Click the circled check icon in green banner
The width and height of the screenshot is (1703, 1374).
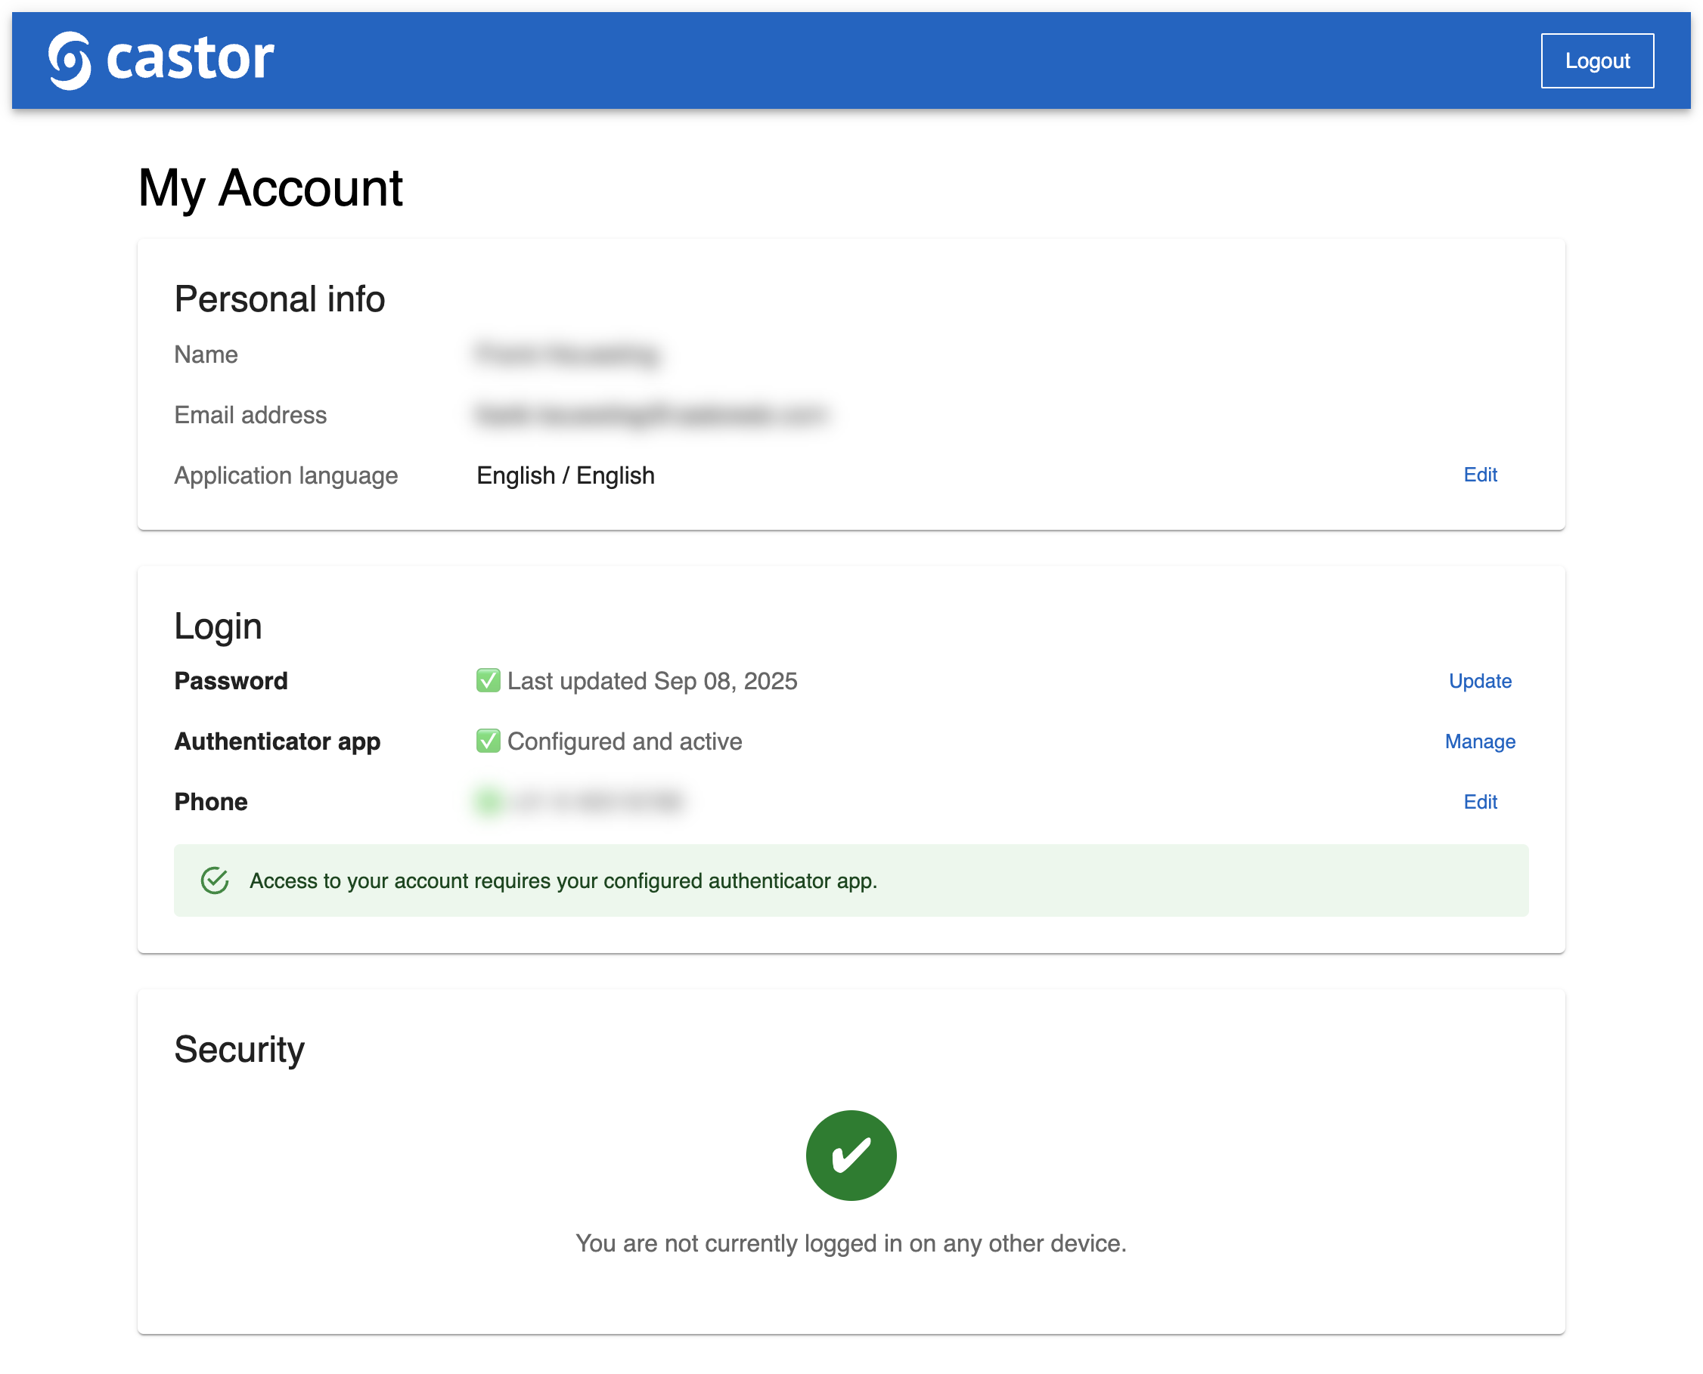[215, 880]
